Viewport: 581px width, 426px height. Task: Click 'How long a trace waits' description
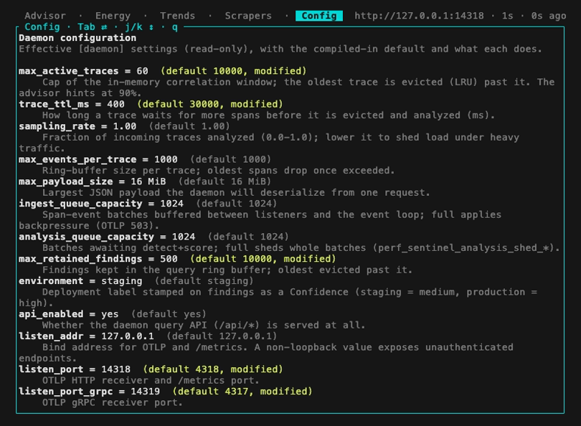269,115
